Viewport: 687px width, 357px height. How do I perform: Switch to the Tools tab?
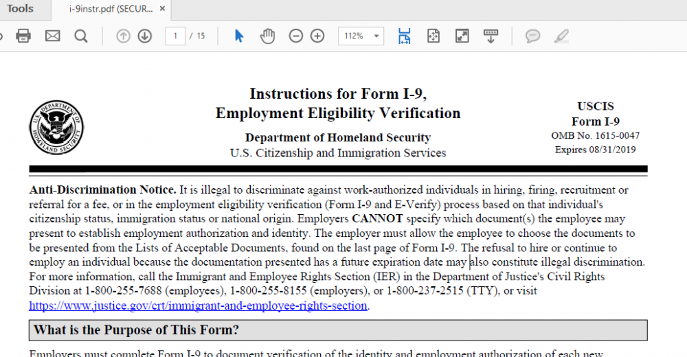tap(20, 9)
